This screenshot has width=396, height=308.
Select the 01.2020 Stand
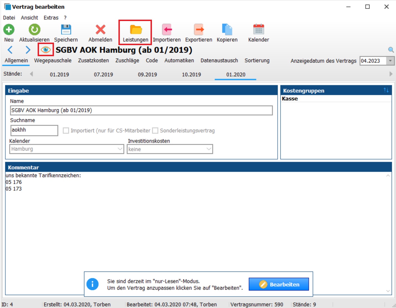point(236,74)
